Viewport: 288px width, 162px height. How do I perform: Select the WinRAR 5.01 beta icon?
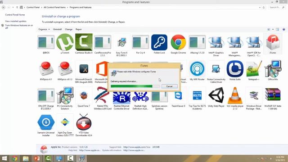point(273,94)
